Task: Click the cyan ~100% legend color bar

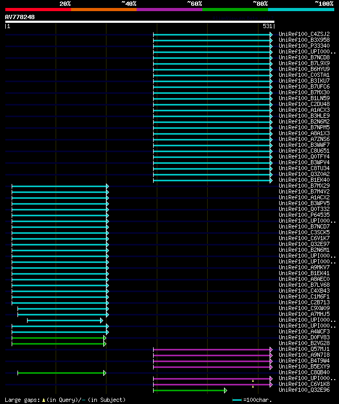Action: (x=301, y=10)
